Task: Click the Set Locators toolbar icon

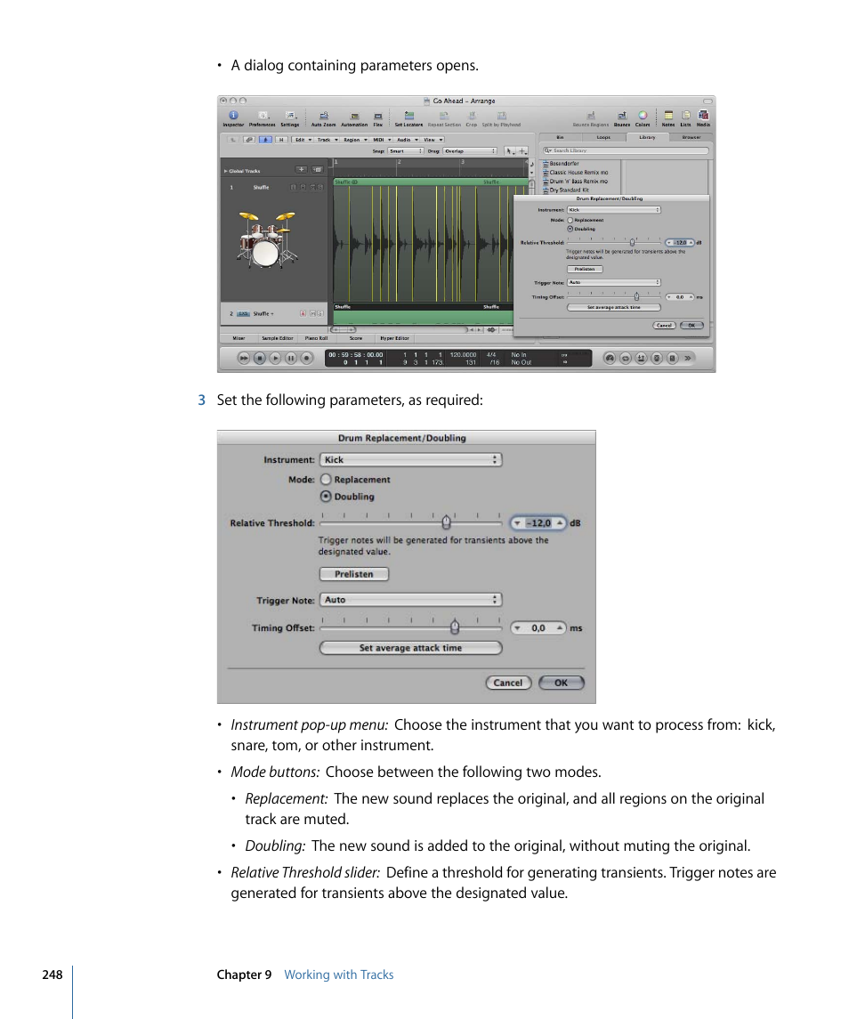Action: (408, 116)
